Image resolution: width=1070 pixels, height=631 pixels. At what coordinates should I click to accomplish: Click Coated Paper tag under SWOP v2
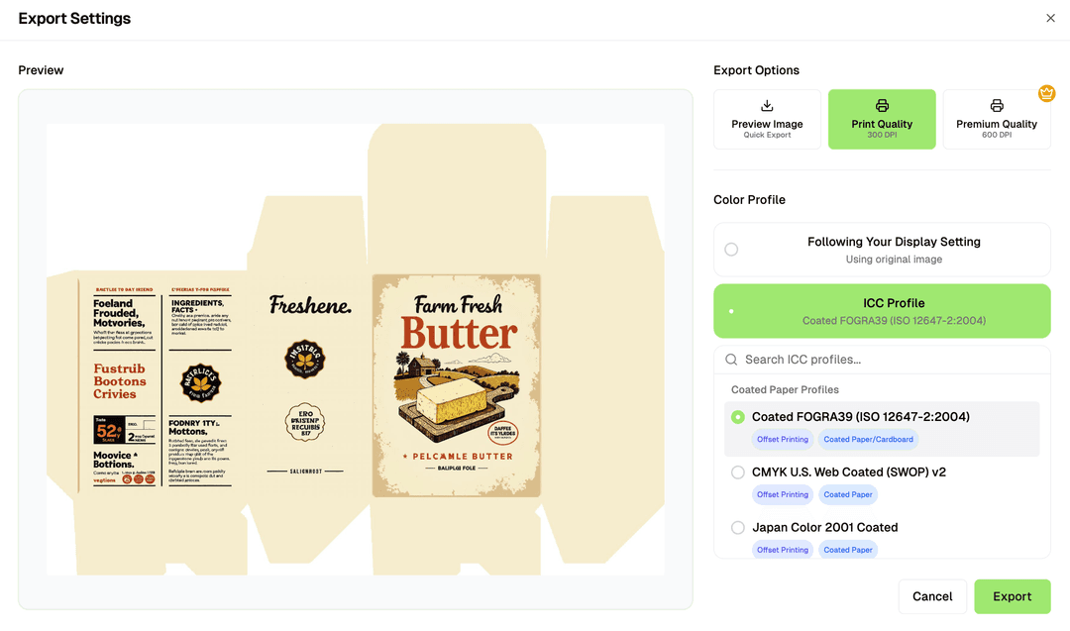point(848,495)
